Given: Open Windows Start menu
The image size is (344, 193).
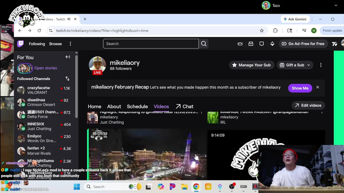Looking at the screenshot, I should pyautogui.click(x=77, y=187).
